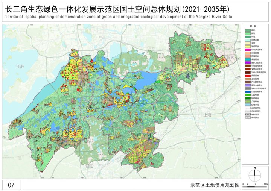Image resolution: width=271 pixels, height=191 pixels.
Task: Click the 陆地水域 legend label text
Action: (255, 105)
